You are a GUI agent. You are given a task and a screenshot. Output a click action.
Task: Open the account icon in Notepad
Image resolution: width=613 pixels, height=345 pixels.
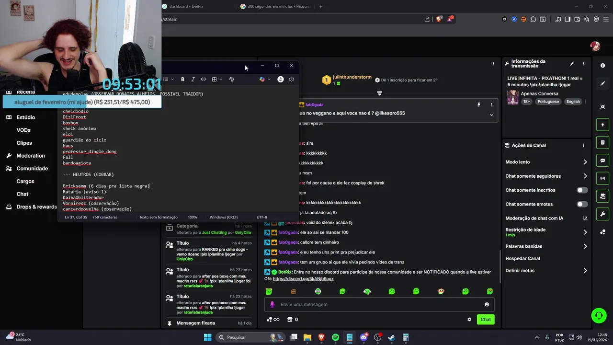pos(281,79)
